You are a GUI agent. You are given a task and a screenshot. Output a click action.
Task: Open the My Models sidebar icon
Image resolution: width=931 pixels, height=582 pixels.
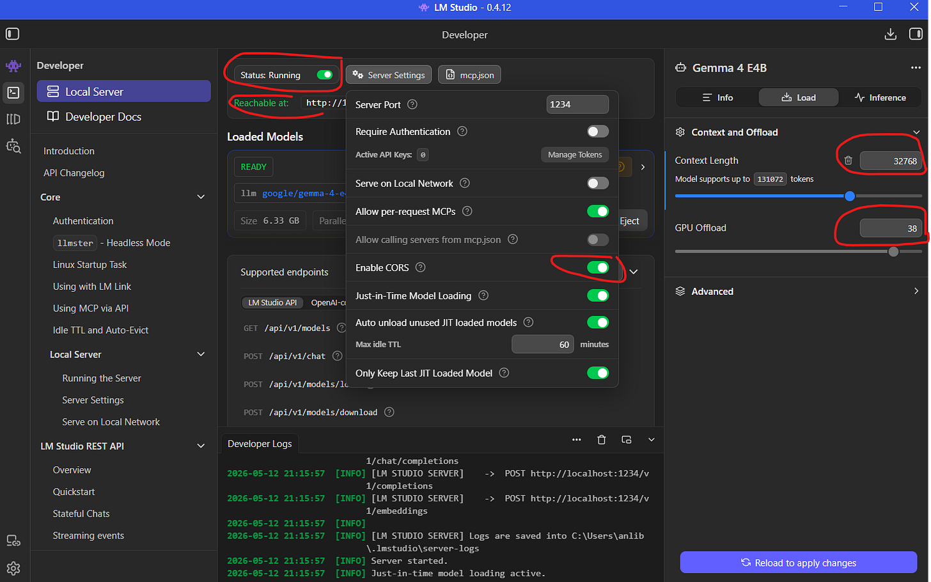pyautogui.click(x=13, y=119)
